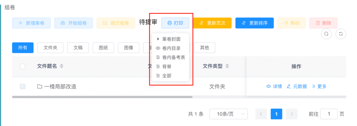Click 更新页次 orange button
Viewport: 357px width, 126px height.
pyautogui.click(x=212, y=23)
